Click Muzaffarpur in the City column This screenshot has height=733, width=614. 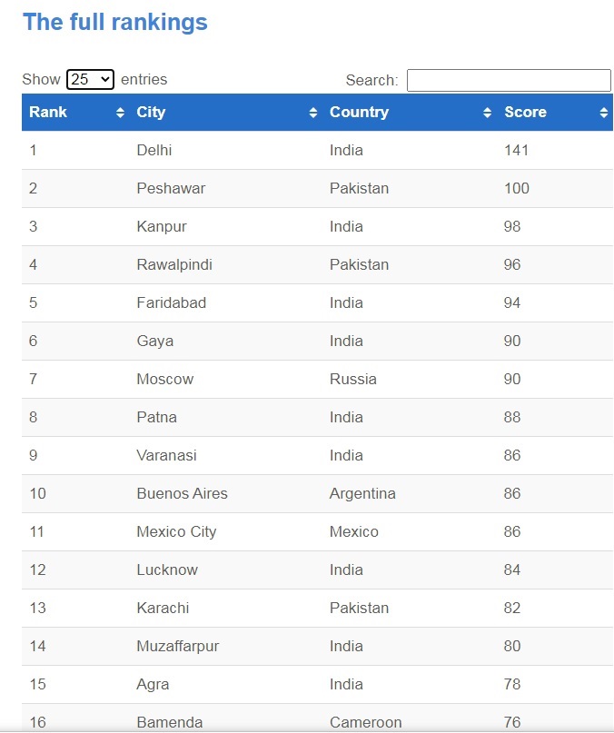click(x=177, y=647)
